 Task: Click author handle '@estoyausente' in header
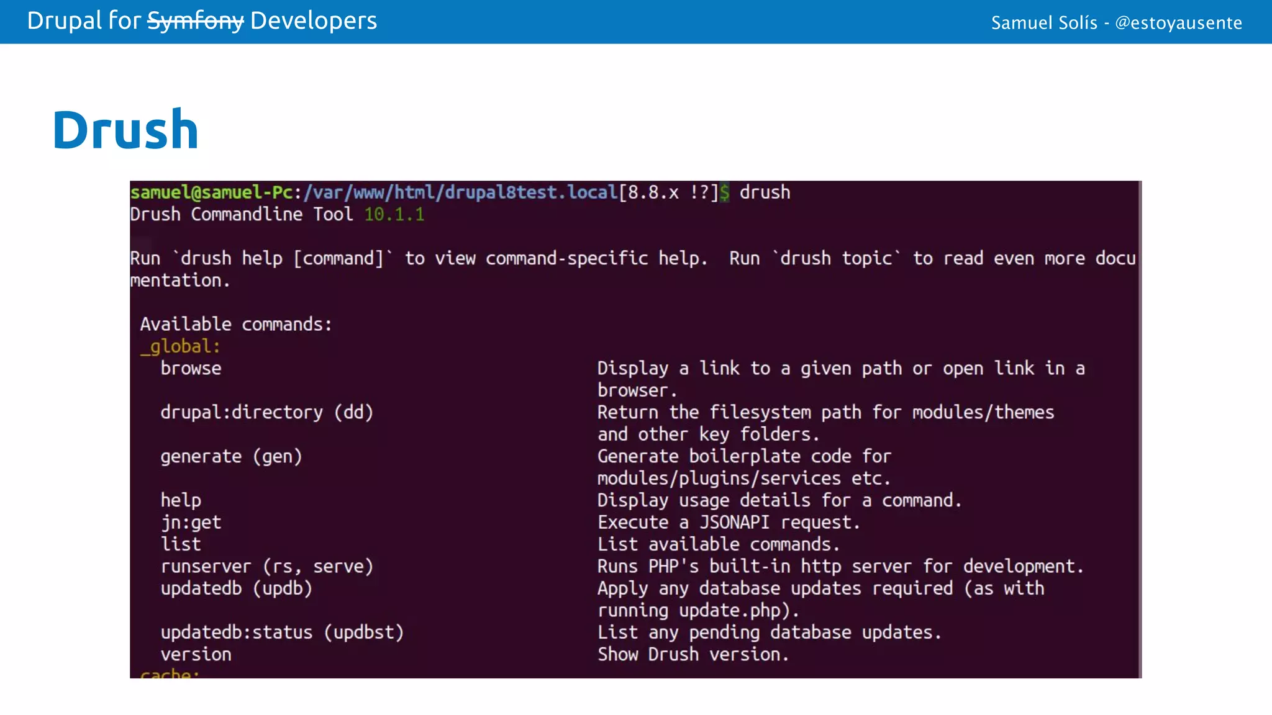[1178, 23]
